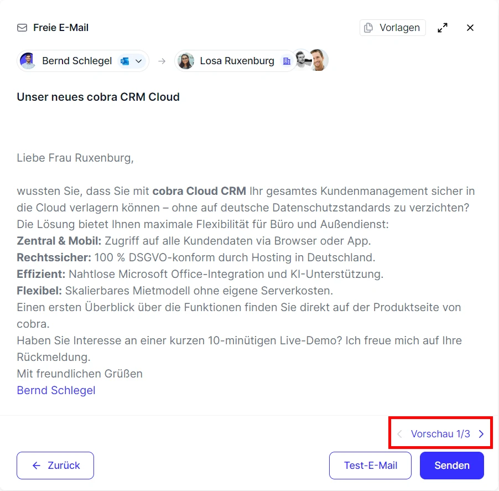Go back using the Zurück button
Viewport: 499px width, 491px height.
click(55, 466)
